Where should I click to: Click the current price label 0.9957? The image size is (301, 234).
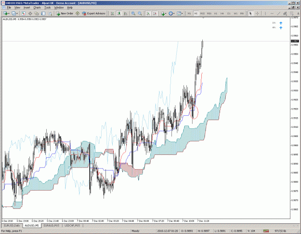(x=295, y=41)
